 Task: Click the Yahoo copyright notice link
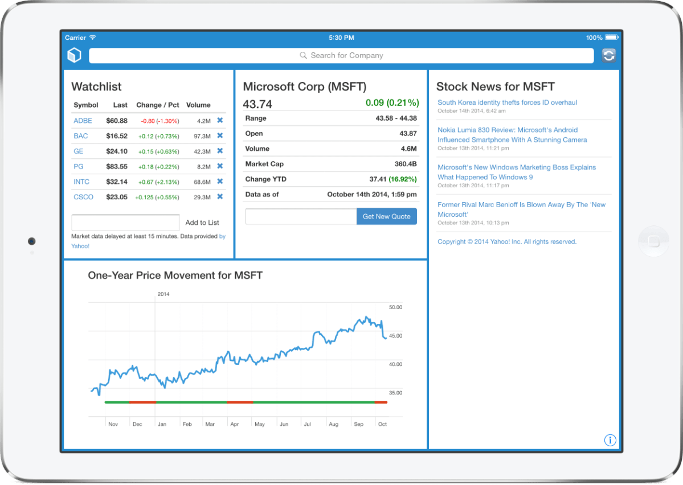(x=506, y=241)
